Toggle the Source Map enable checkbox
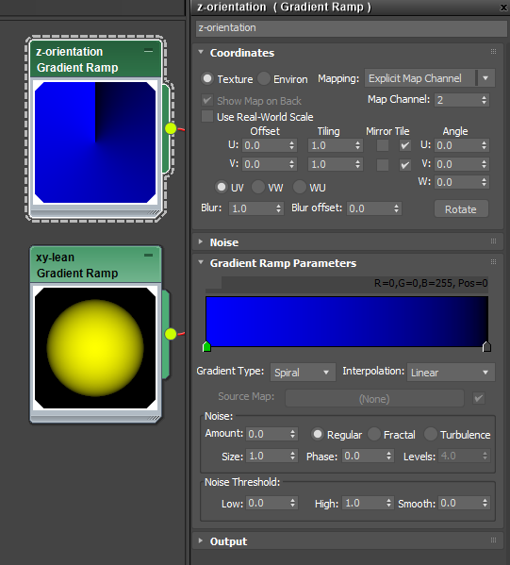Screen dimensions: 510x565 [479, 398]
